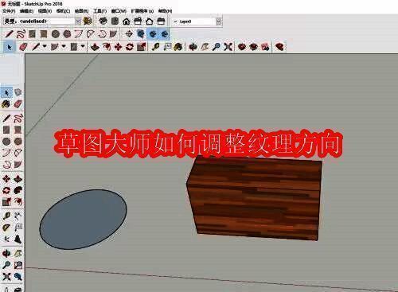Screen dimensions: 398x292
Task: Switch to Right standard view
Action: tap(138, 21)
